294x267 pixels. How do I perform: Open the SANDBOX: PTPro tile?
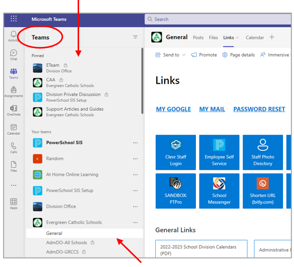[x=176, y=191]
